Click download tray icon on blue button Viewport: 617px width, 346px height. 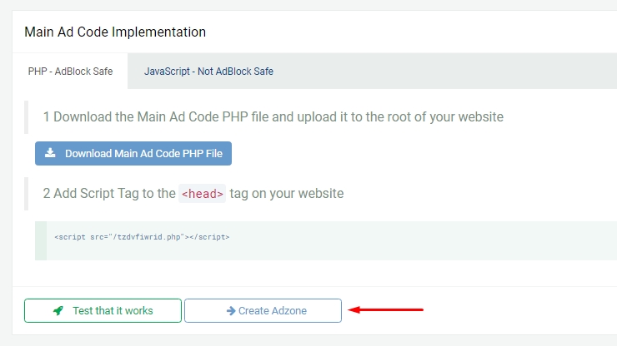click(50, 153)
